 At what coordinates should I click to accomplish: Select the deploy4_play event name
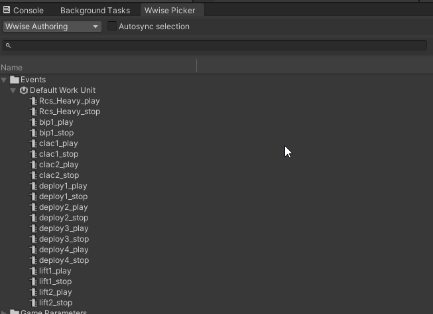(64, 250)
